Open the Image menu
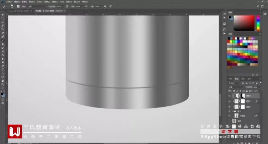This screenshot has height=144, width=268. click(x=24, y=2)
